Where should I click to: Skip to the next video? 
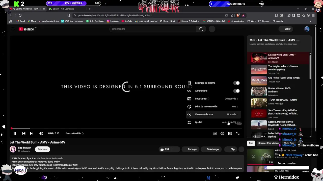[x=32, y=133]
